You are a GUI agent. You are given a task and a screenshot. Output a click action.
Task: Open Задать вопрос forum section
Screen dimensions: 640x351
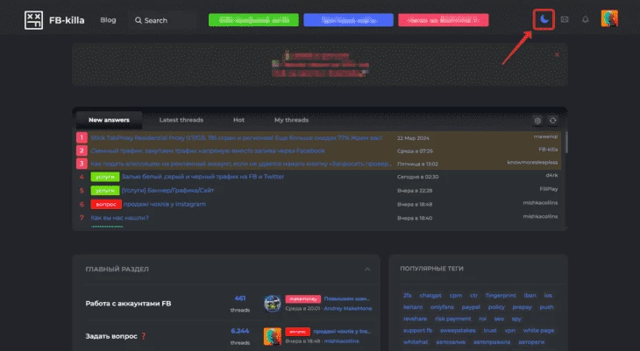(111, 336)
